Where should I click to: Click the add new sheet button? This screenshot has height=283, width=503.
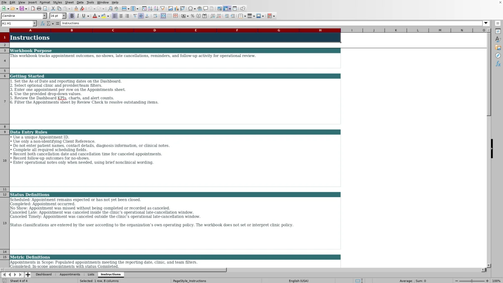(x=28, y=275)
